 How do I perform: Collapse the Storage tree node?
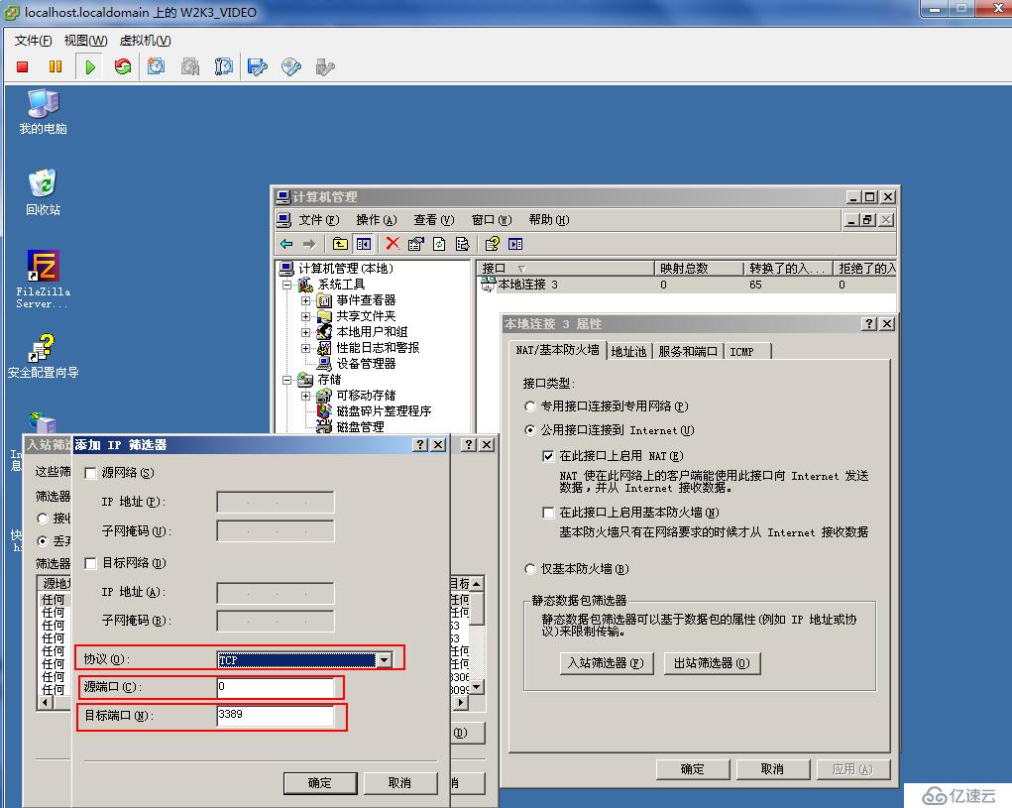pyautogui.click(x=287, y=380)
